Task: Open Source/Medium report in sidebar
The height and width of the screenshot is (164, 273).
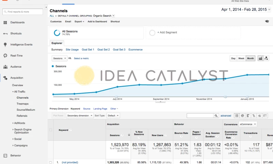Action: 26,110
